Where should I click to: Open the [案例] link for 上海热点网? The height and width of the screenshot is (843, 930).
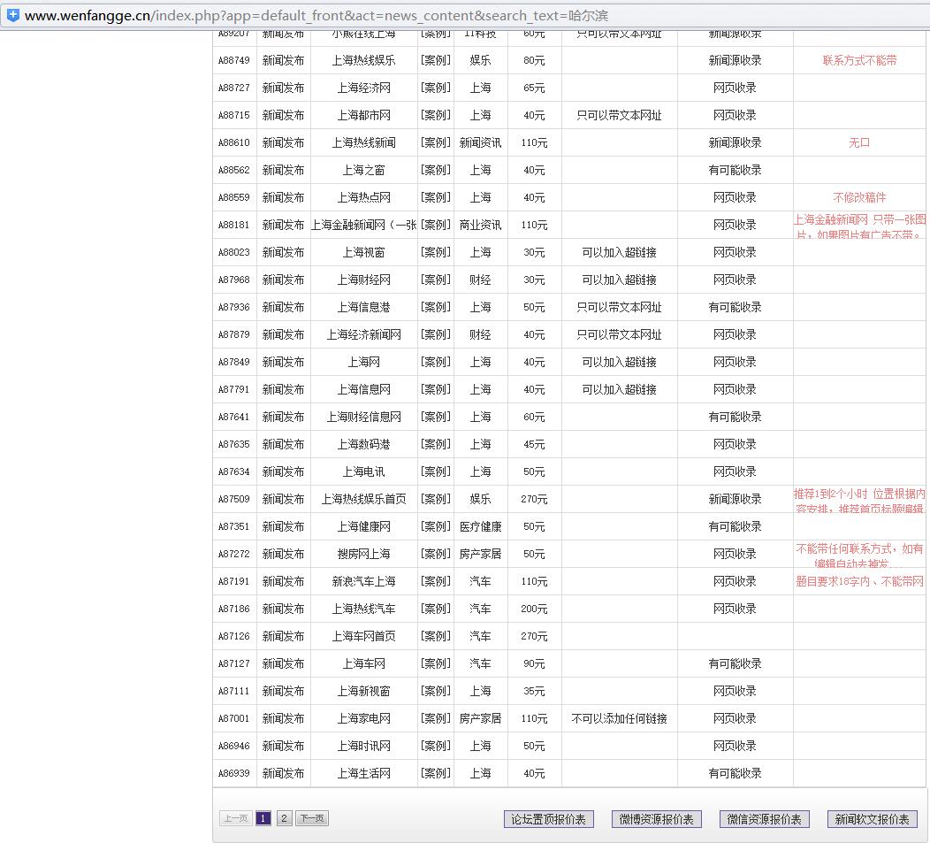(435, 197)
